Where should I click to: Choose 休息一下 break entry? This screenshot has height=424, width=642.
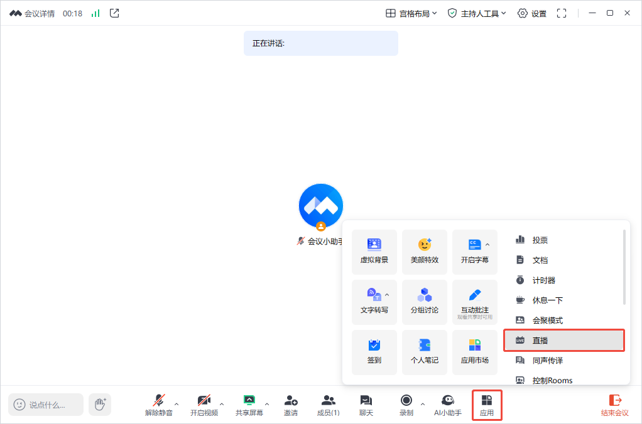point(564,300)
